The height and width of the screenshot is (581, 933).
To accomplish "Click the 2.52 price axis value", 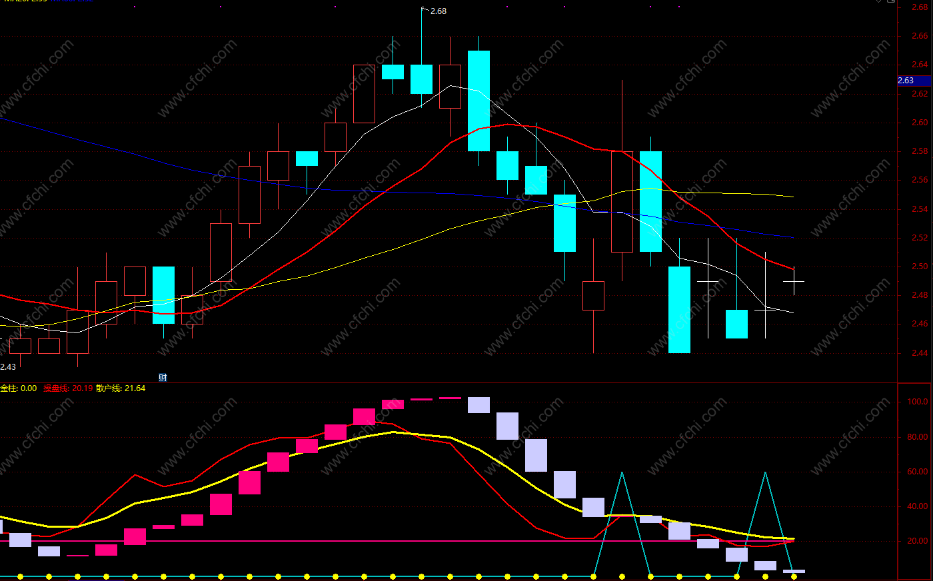I will tap(920, 238).
